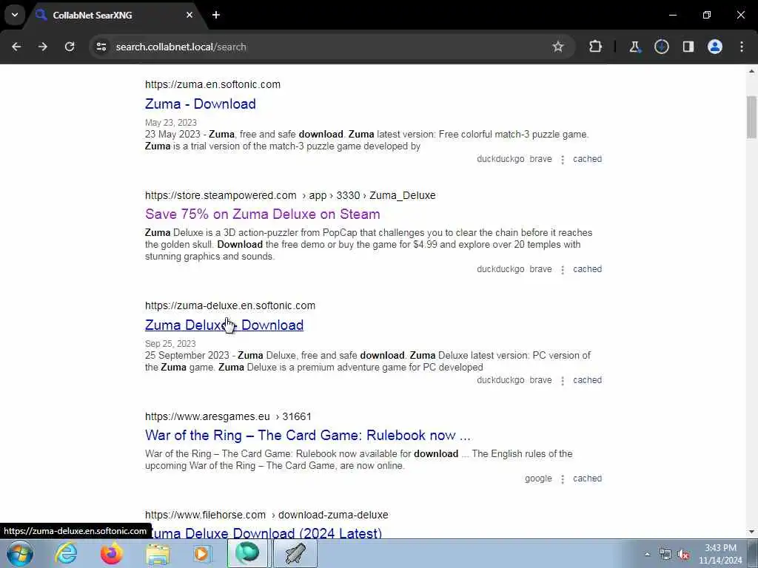Open the Chrome three-dot menu
Image resolution: width=758 pixels, height=568 pixels.
tap(742, 47)
